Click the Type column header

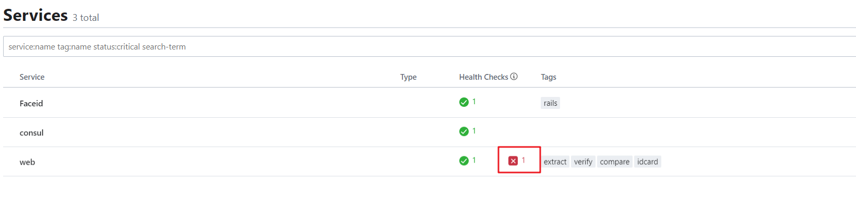click(x=408, y=77)
